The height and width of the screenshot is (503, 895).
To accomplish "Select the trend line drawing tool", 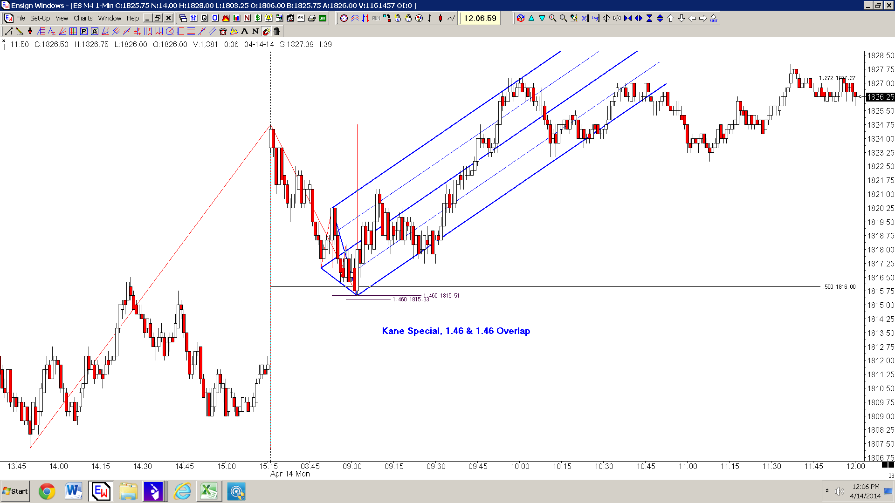I will (8, 31).
